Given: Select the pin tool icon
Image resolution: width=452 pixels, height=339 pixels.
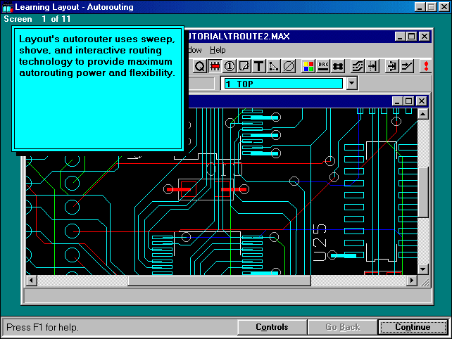Looking at the screenshot, I should pyautogui.click(x=229, y=66).
